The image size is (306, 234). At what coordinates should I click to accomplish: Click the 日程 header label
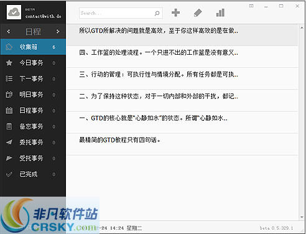click(x=33, y=32)
